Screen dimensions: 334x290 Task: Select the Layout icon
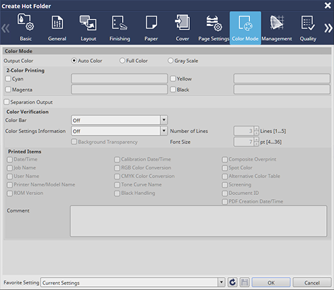point(88,23)
